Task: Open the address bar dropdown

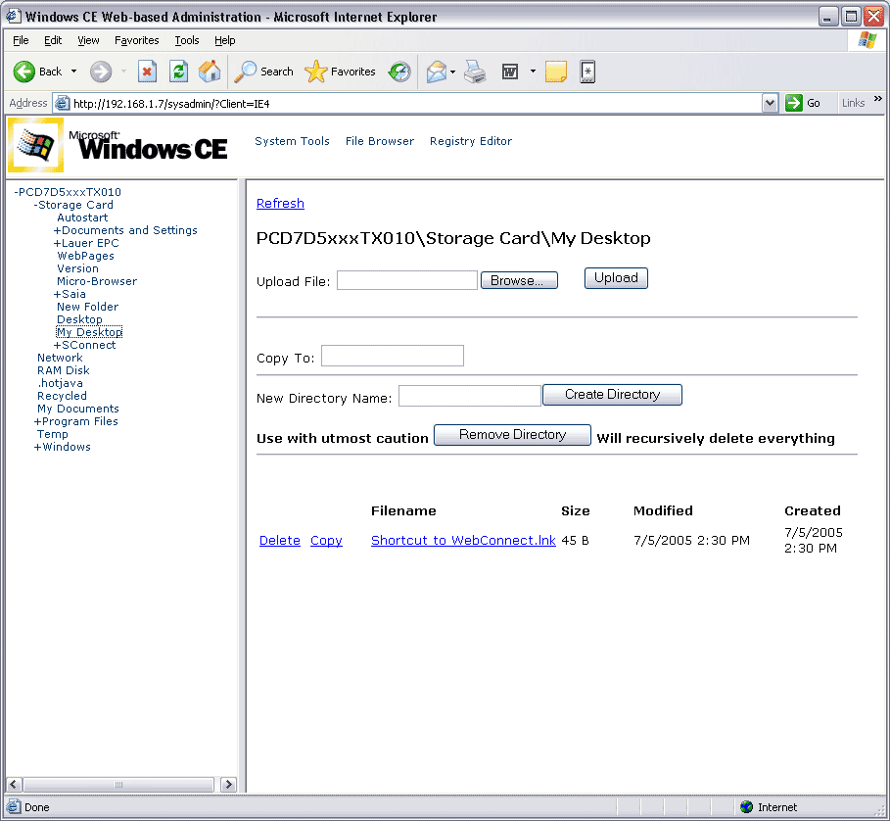Action: click(x=770, y=103)
